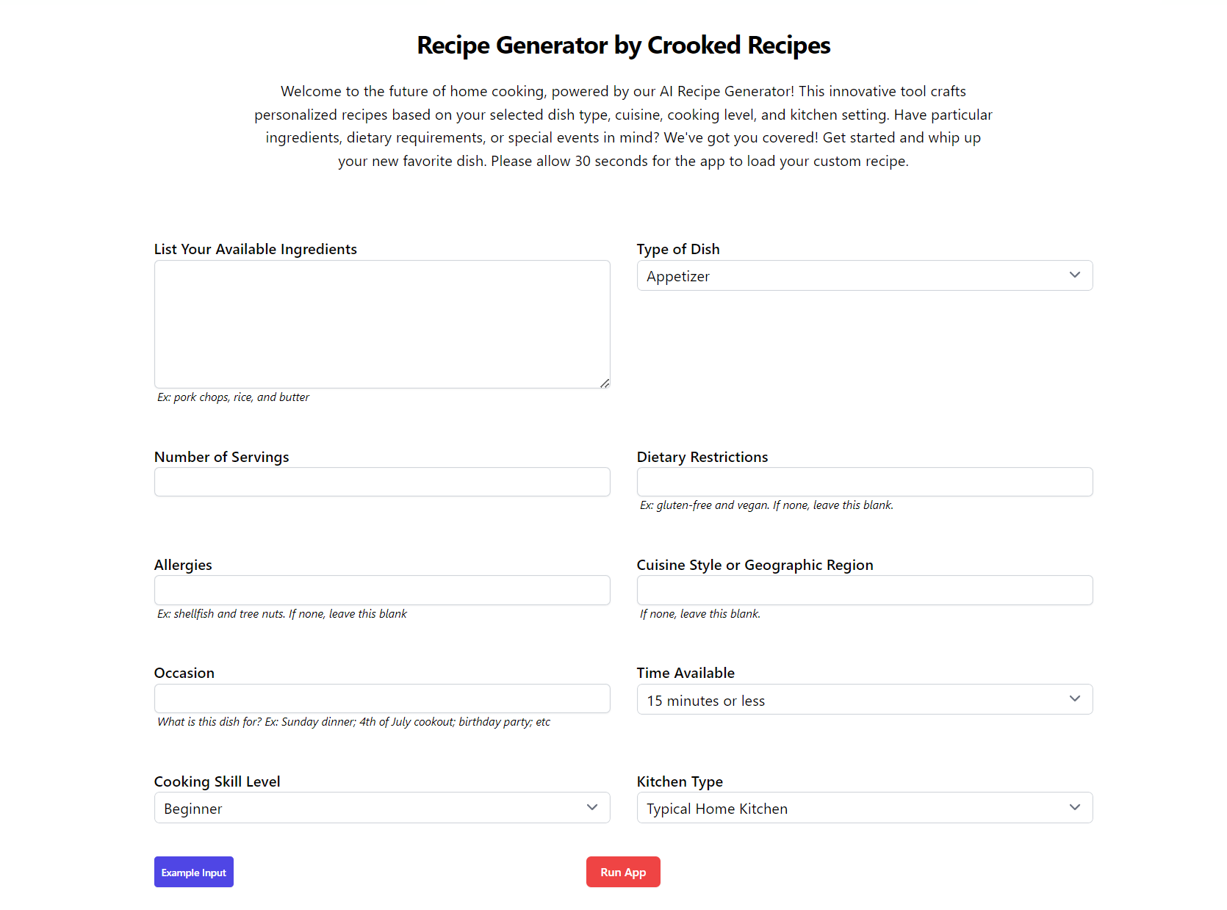Screen dimensions: 1227x910
Task: Click the Cooking Skill Level label
Action: click(x=217, y=781)
